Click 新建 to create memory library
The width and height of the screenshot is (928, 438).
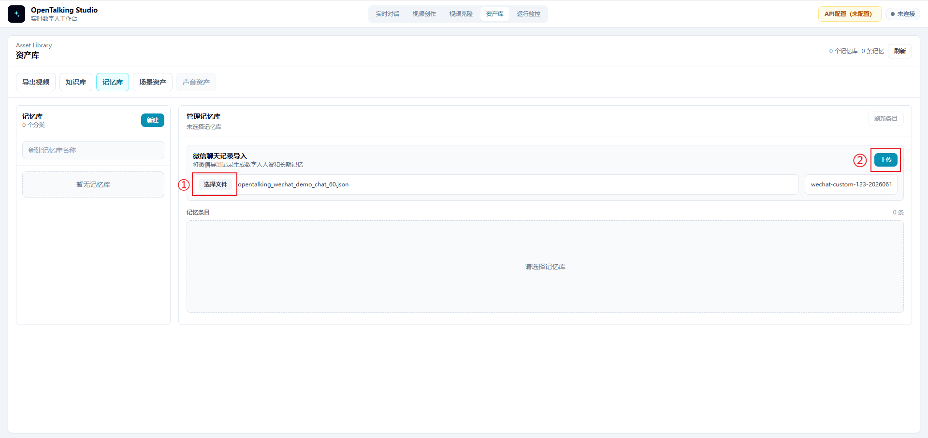coord(153,120)
